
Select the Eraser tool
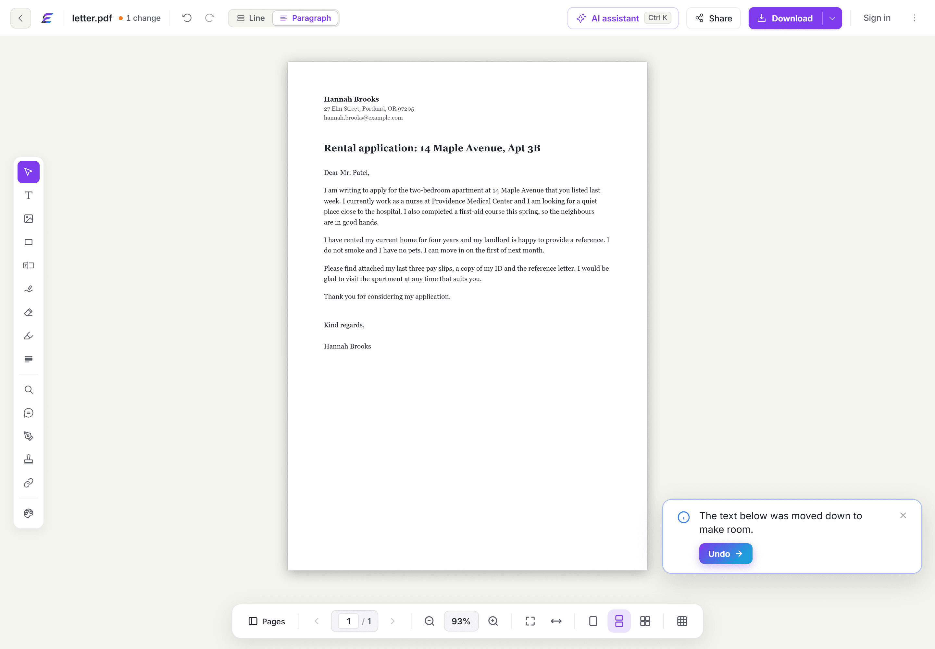click(29, 312)
